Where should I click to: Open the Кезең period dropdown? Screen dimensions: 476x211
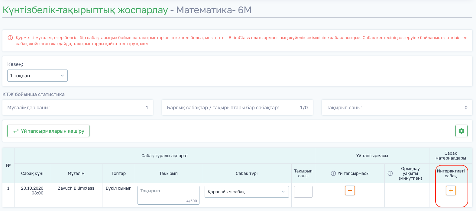[37, 76]
